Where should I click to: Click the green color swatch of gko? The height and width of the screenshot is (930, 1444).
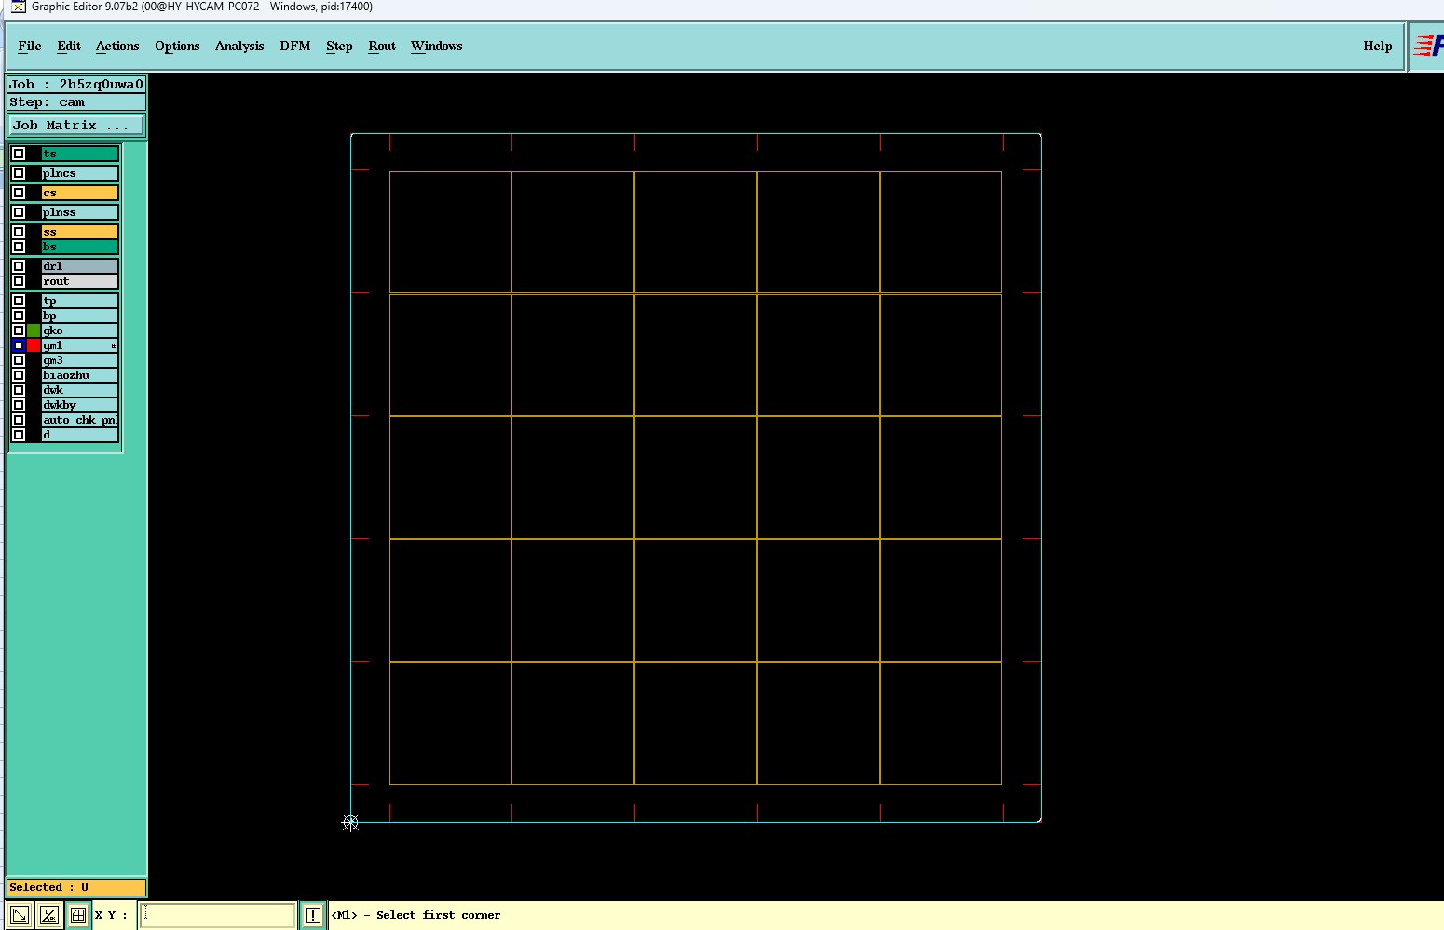(34, 330)
